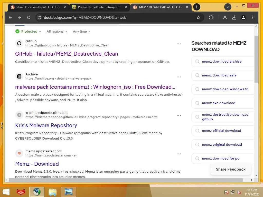The image size is (263, 197).
Task: Open the tab search dropdown
Action: (x=228, y=7)
